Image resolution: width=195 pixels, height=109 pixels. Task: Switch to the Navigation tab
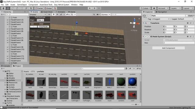pos(161,12)
